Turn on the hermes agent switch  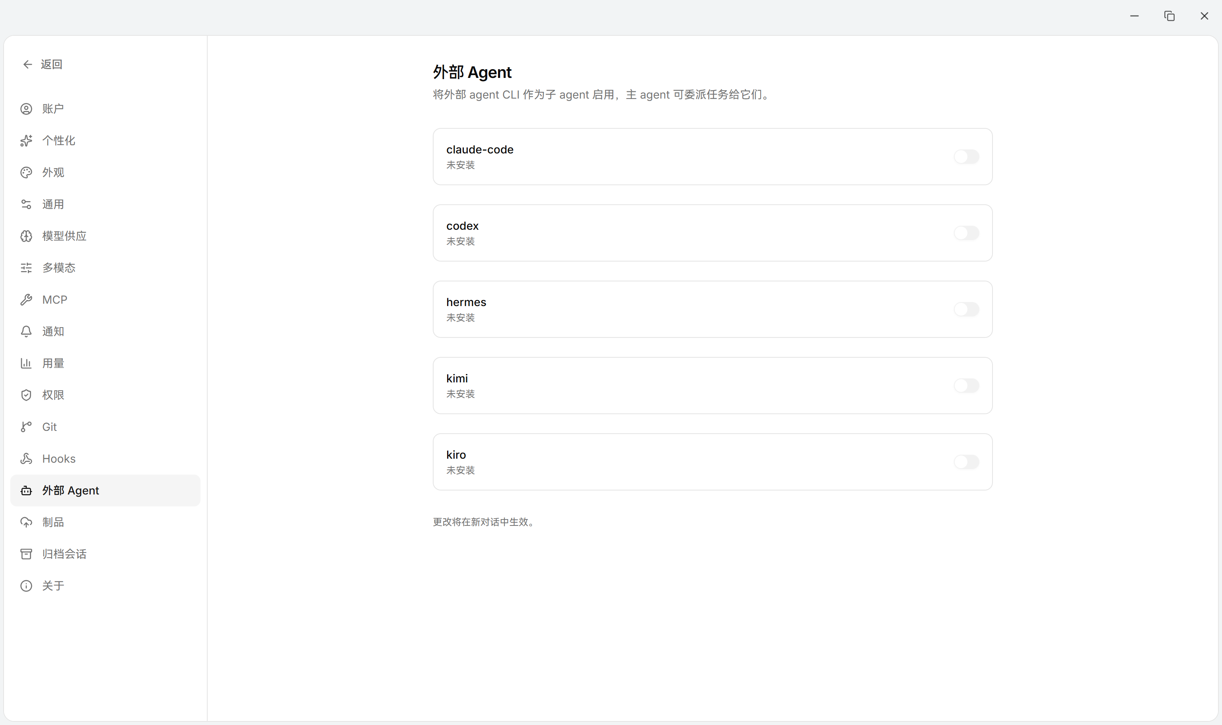[966, 309]
